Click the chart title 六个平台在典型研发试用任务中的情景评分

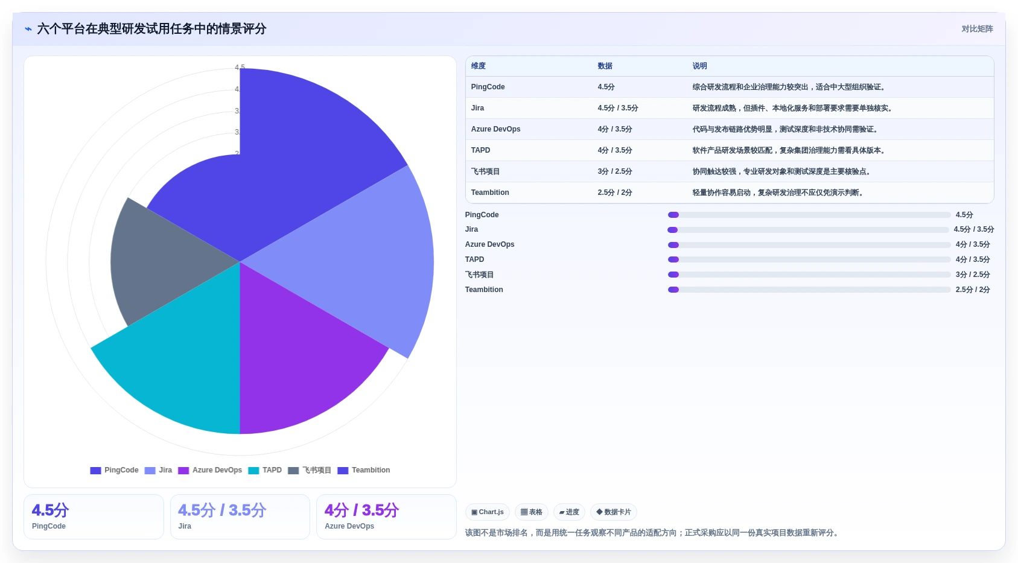pos(151,29)
